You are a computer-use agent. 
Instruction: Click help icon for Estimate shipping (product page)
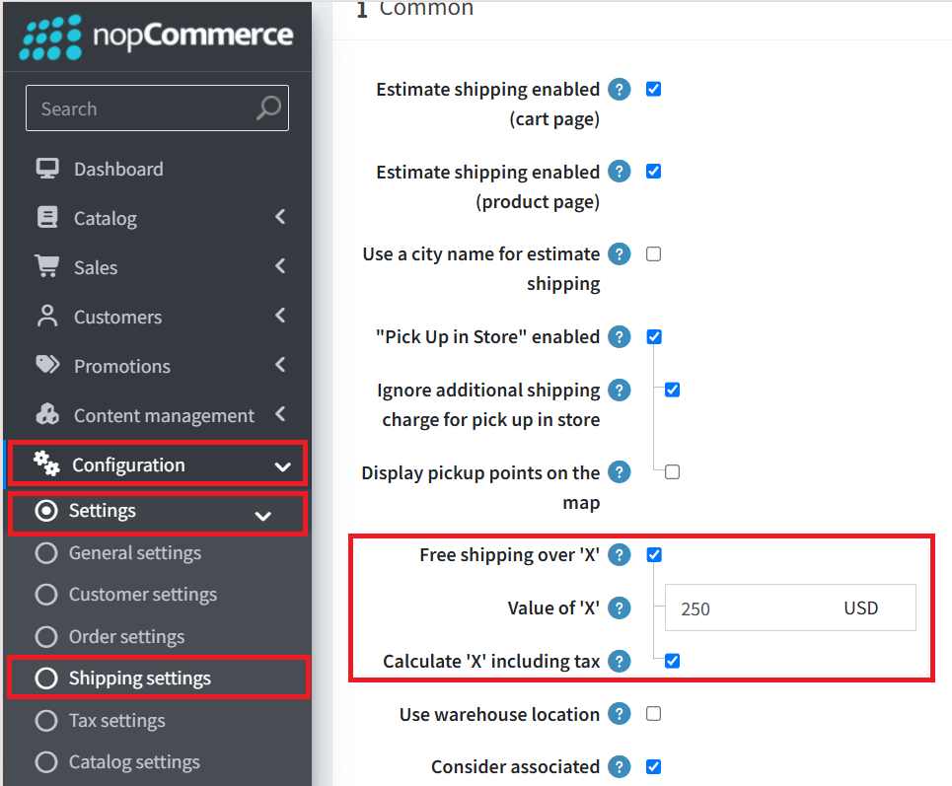click(x=620, y=172)
